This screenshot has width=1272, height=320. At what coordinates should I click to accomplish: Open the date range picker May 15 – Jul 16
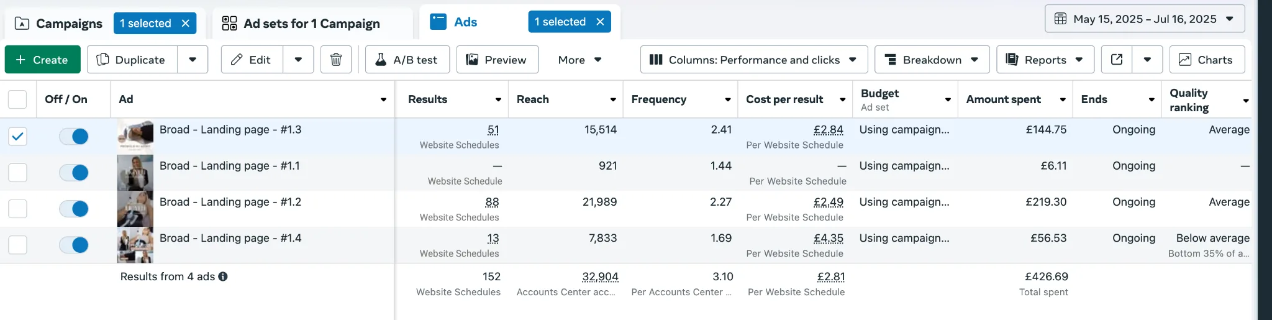[x=1145, y=19]
